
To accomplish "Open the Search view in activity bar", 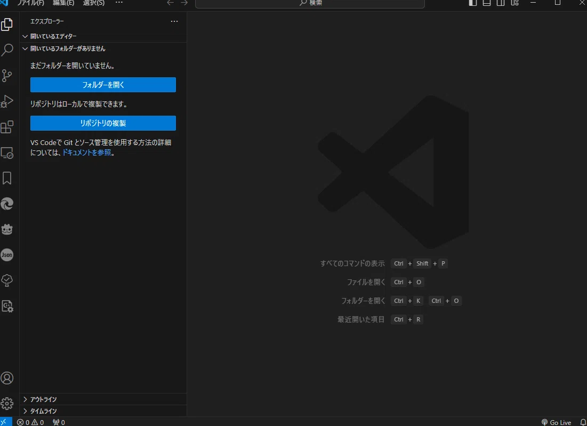I will point(7,50).
